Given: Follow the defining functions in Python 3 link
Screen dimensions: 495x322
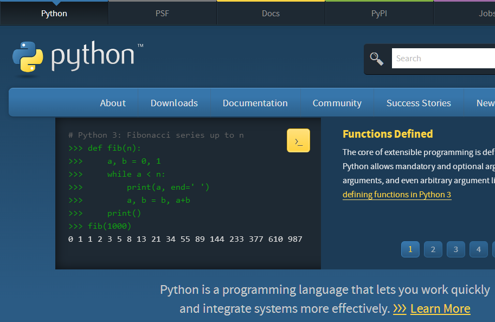Looking at the screenshot, I should pos(397,195).
